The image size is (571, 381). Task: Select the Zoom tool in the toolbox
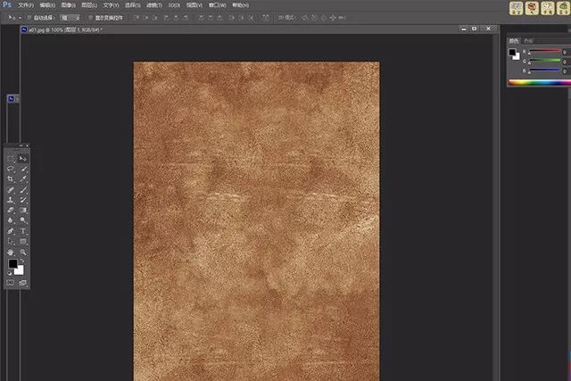coord(23,253)
